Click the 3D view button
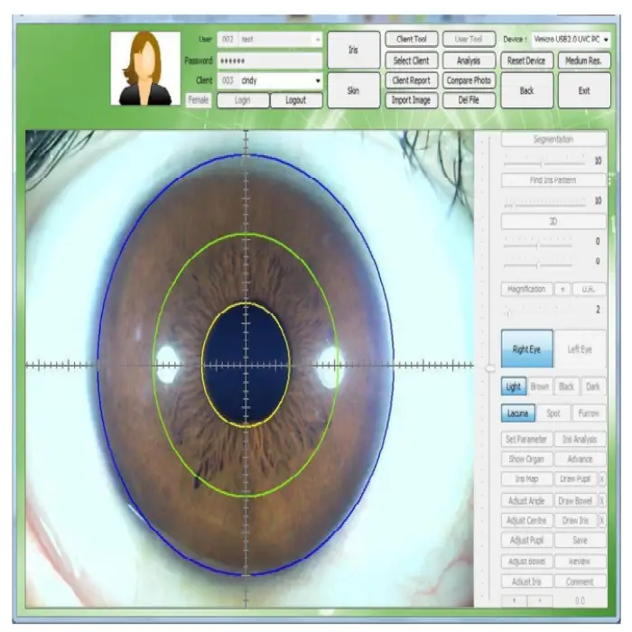The width and height of the screenshot is (632, 632). point(553,221)
